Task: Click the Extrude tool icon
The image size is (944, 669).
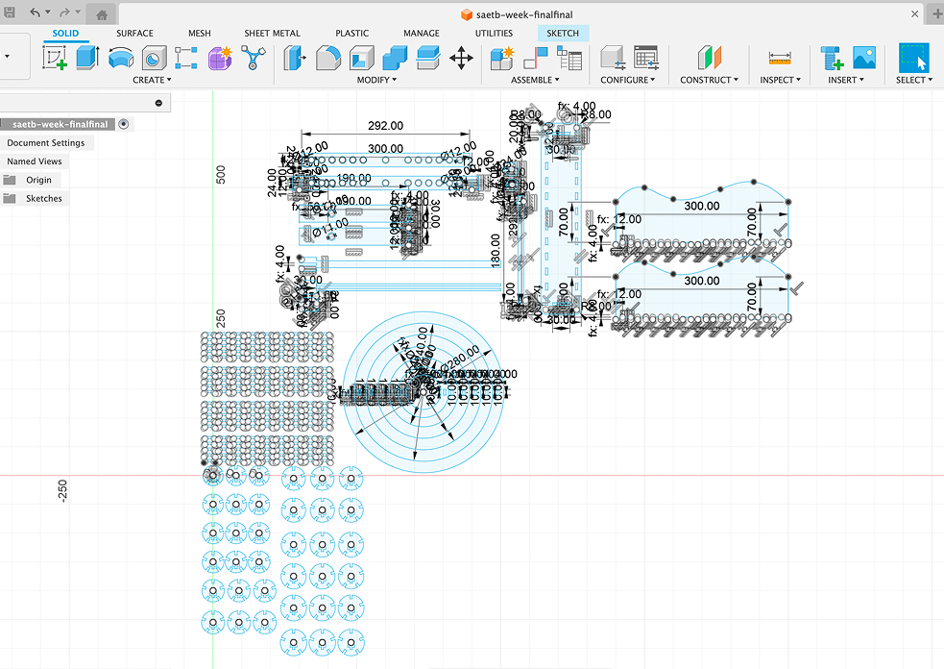Action: [x=87, y=58]
